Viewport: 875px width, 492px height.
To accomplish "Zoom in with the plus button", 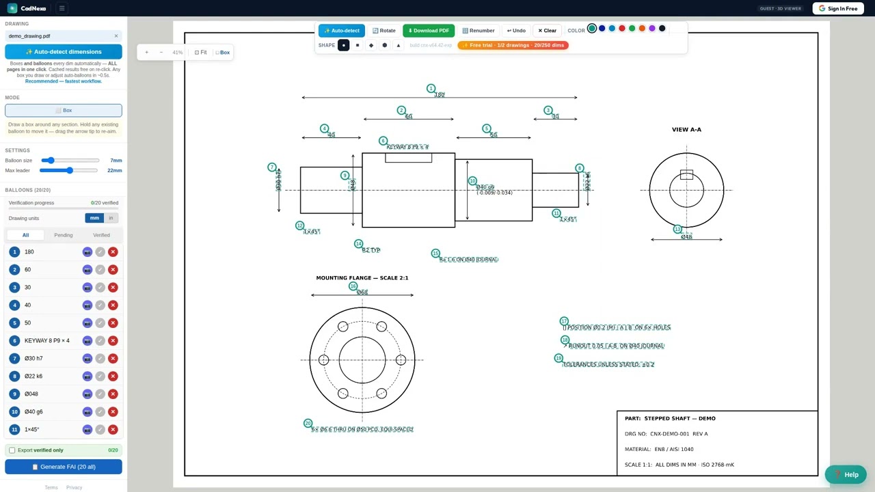I will tap(146, 53).
